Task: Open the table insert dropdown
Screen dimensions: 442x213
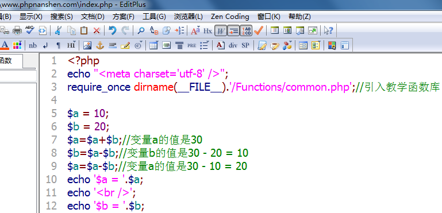Action: (x=153, y=45)
